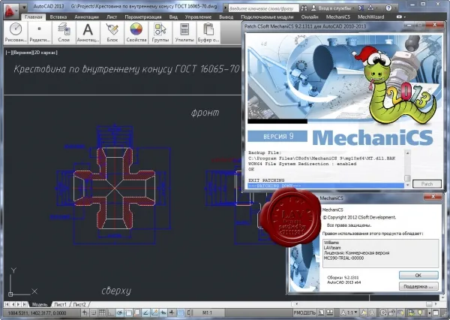The image size is (450, 320).
Task: Click OK in MechaniCS about dialog
Action: [418, 275]
